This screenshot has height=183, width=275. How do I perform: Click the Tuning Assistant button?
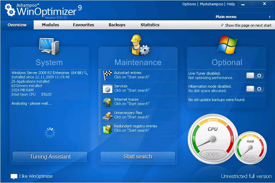(x=50, y=156)
